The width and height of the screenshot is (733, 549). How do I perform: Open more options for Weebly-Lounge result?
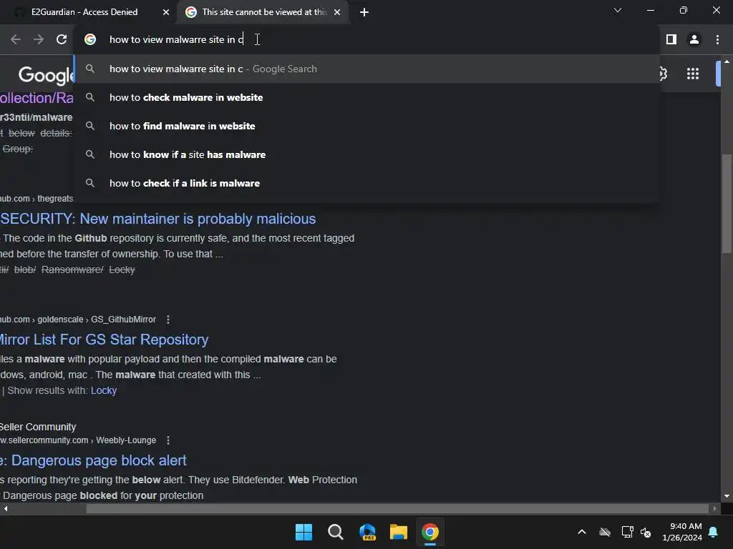[x=168, y=440]
